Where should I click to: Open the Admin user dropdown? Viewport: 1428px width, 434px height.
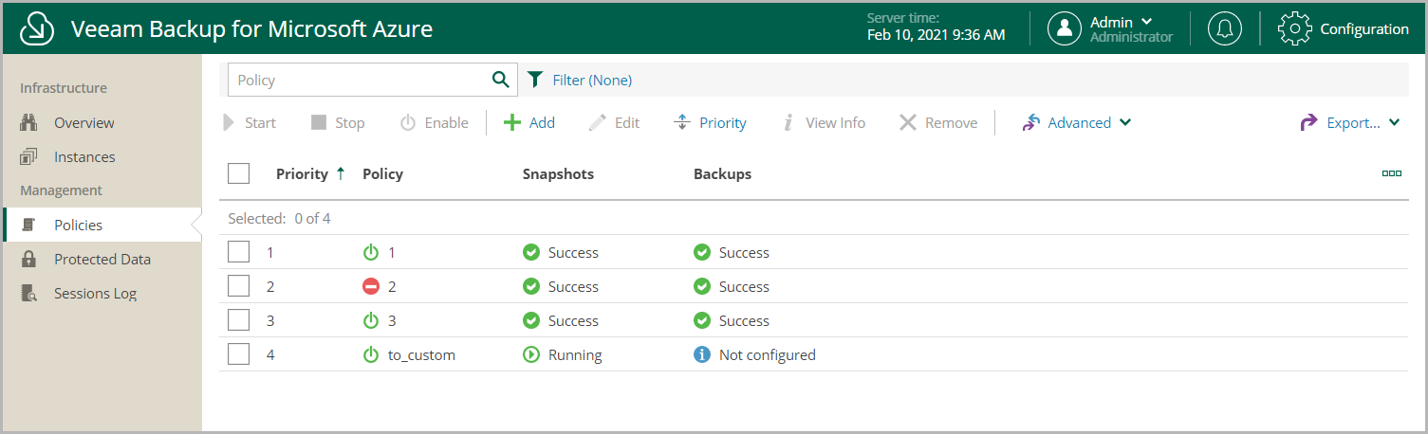[x=1110, y=28]
